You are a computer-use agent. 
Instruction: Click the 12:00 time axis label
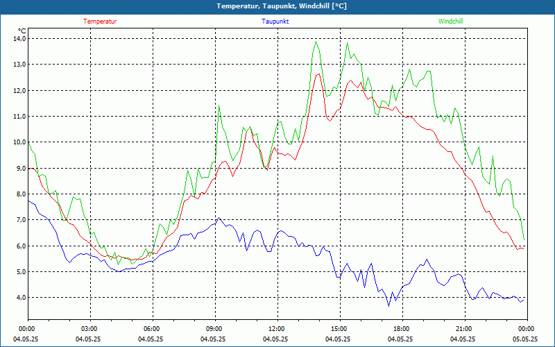[x=276, y=329]
